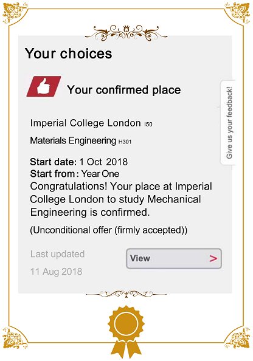253x361 pixels.
Task: Open the View button
Action: point(174,258)
